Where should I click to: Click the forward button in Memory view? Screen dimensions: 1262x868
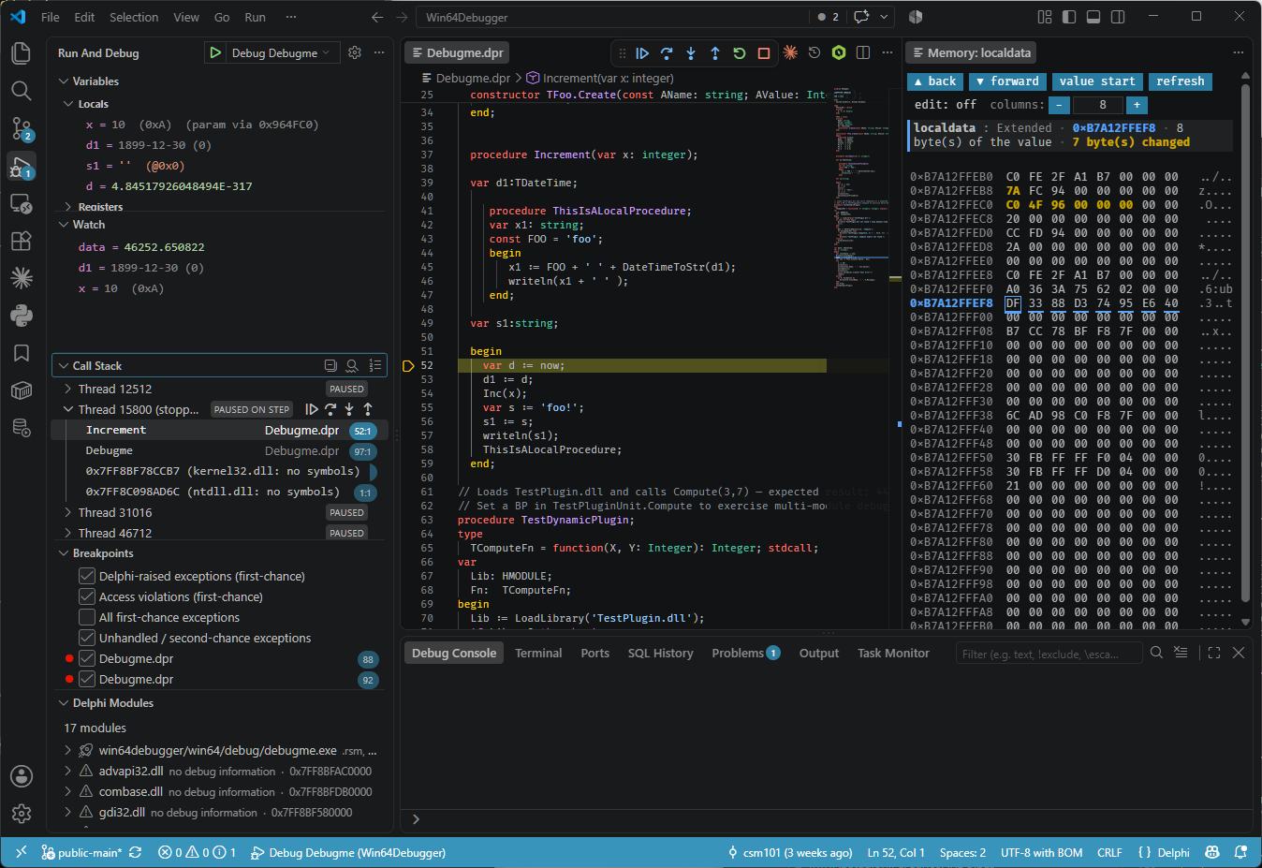1007,81
